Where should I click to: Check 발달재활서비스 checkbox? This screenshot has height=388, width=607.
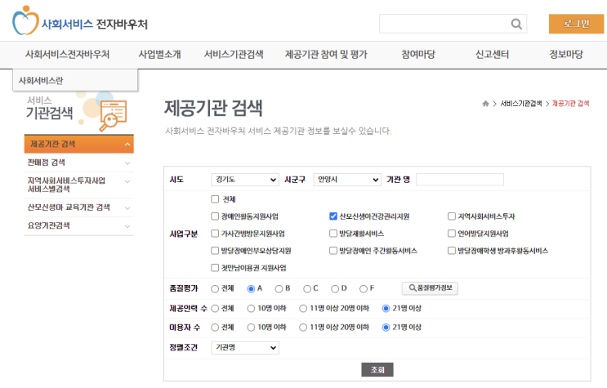(333, 233)
